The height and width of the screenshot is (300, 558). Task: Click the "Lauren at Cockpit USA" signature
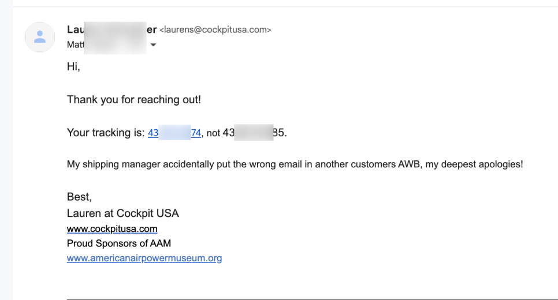click(123, 213)
